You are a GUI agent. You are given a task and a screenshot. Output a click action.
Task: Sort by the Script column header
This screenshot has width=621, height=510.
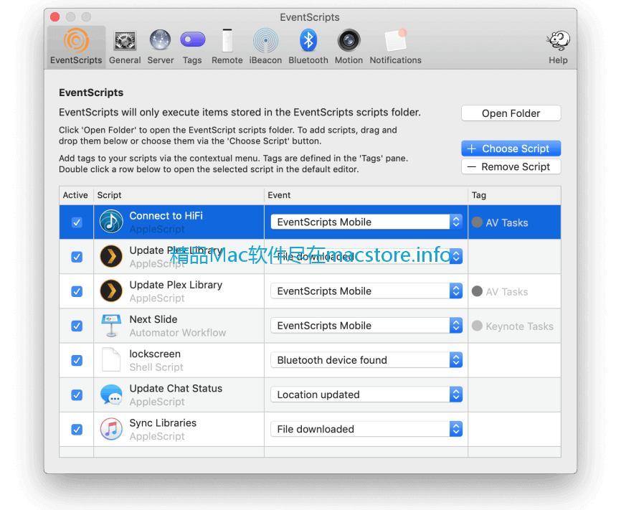click(x=179, y=195)
